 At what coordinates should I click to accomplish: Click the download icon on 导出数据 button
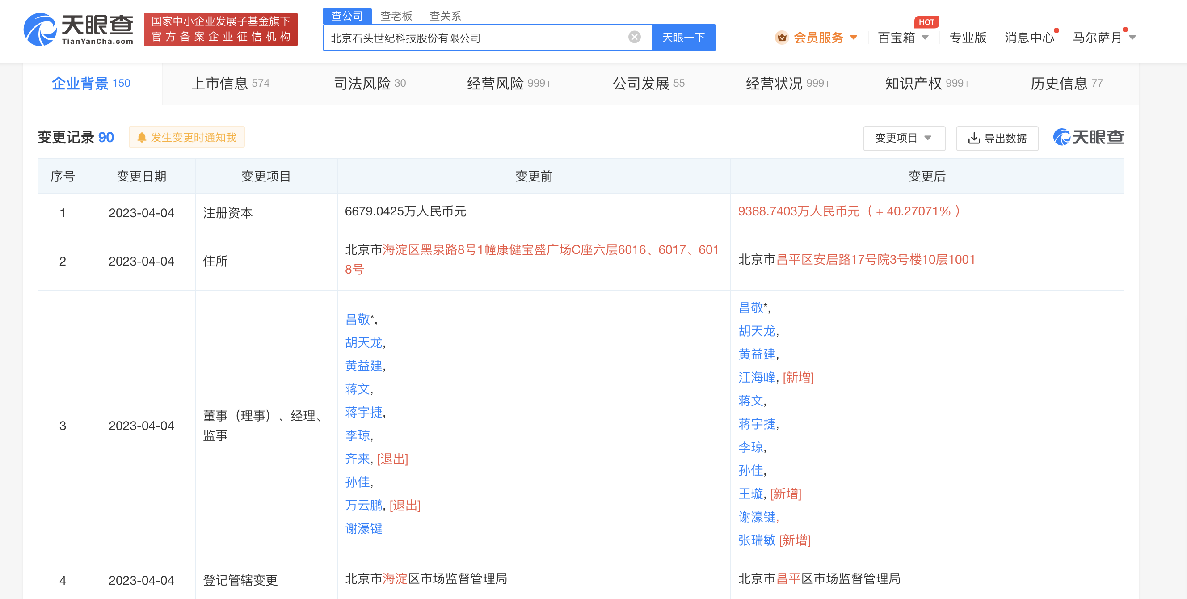tap(974, 138)
